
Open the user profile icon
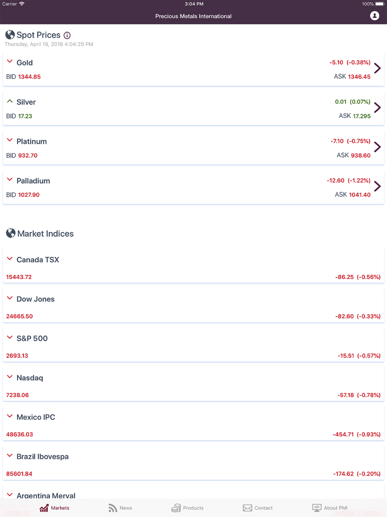coord(374,16)
